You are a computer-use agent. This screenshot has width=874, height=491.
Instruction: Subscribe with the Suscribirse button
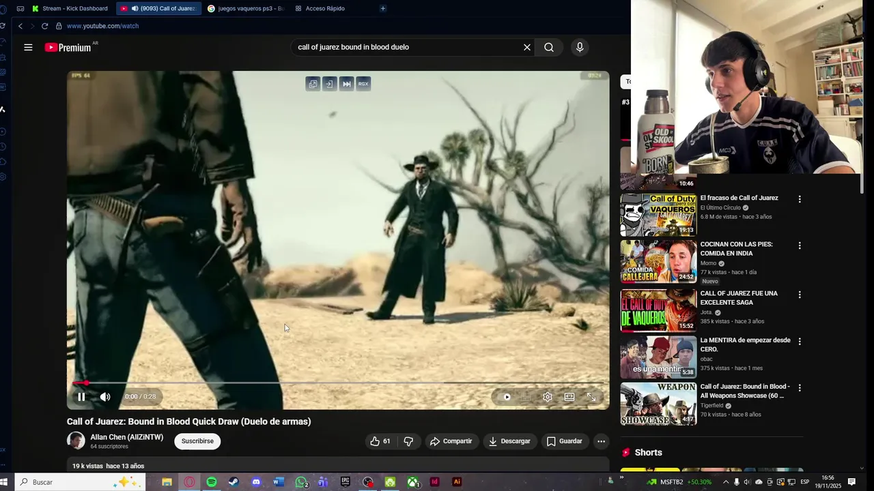[197, 441]
